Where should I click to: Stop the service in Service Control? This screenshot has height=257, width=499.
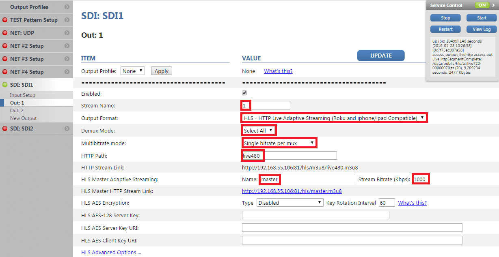point(446,18)
